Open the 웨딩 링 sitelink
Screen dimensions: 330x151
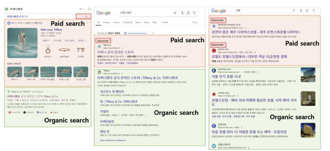(x=105, y=131)
